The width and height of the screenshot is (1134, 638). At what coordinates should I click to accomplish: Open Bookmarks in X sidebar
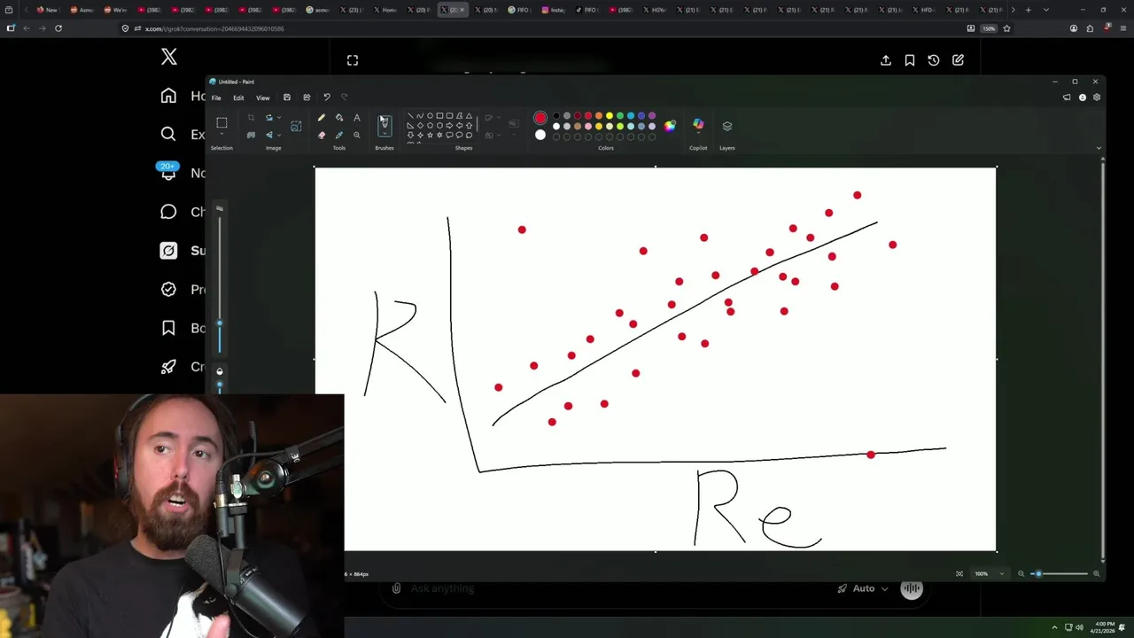168,328
